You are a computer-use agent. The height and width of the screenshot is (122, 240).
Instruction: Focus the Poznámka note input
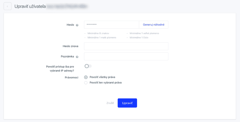click(126, 57)
